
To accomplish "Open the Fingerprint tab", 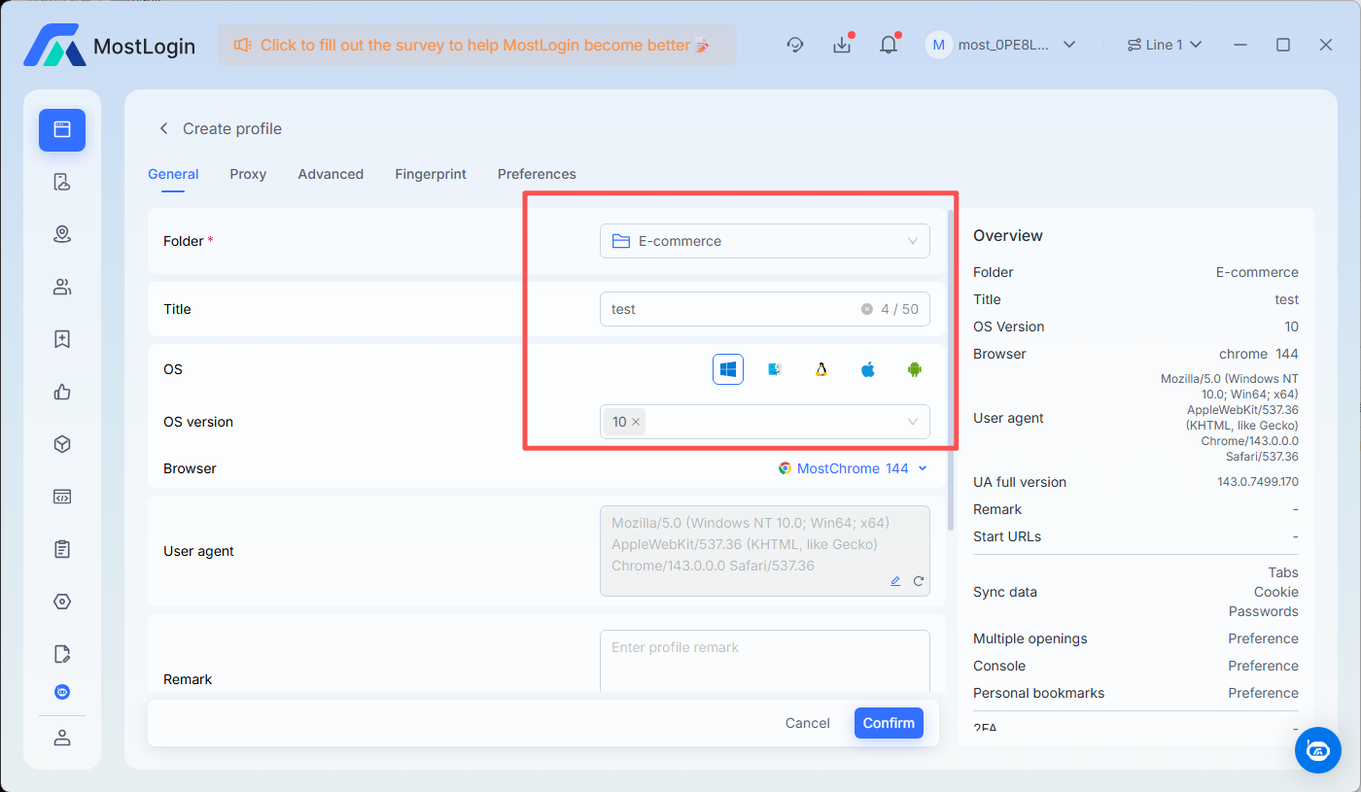I will pyautogui.click(x=431, y=174).
